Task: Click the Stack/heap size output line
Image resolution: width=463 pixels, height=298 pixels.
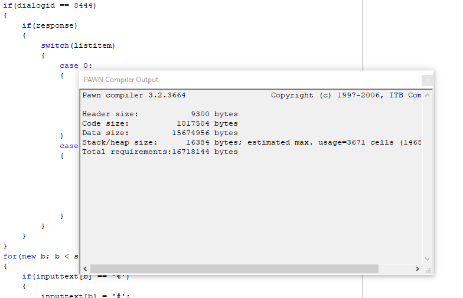Action: [x=252, y=142]
